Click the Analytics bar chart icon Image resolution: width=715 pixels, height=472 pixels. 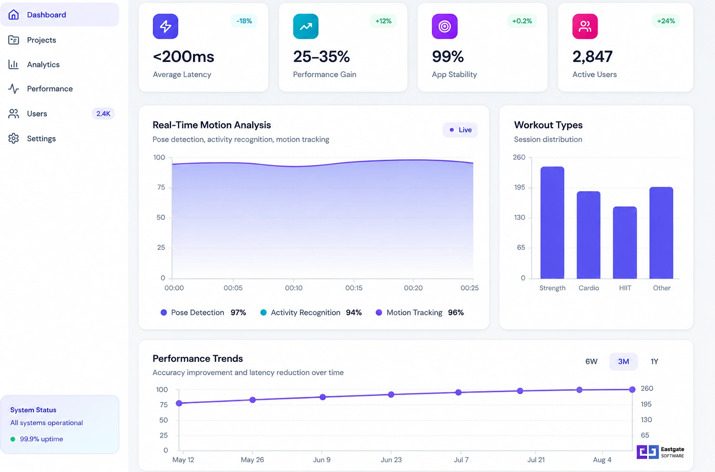[x=13, y=64]
